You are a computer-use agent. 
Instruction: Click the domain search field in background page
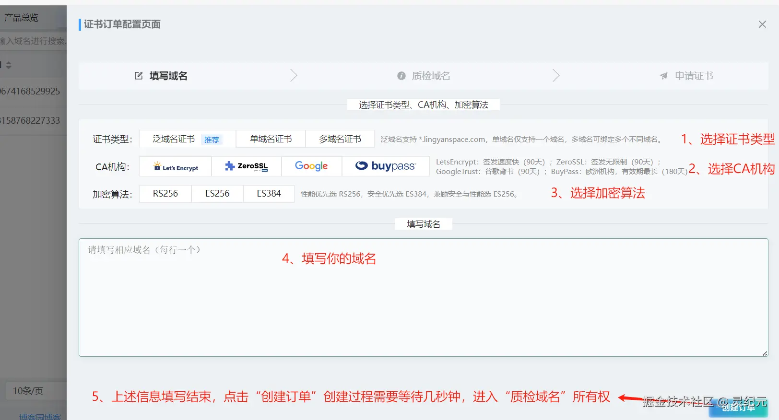click(x=33, y=41)
